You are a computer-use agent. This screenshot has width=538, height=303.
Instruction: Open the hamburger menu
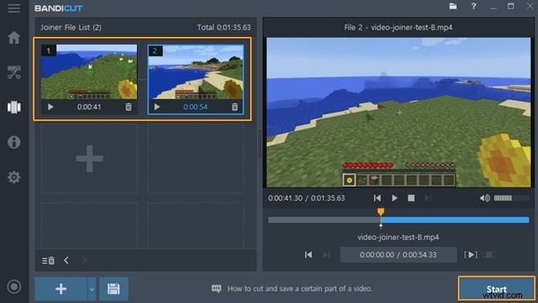[x=14, y=8]
